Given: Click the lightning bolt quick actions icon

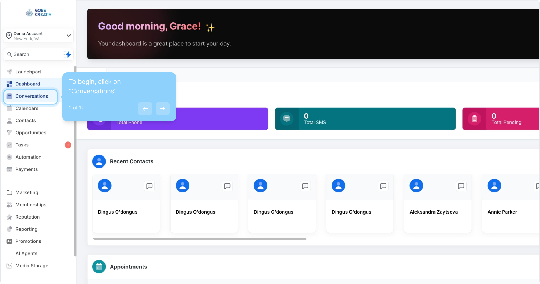Looking at the screenshot, I should [x=68, y=54].
